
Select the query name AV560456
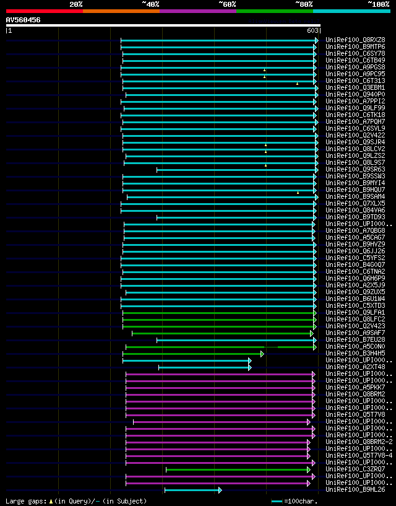[24, 20]
